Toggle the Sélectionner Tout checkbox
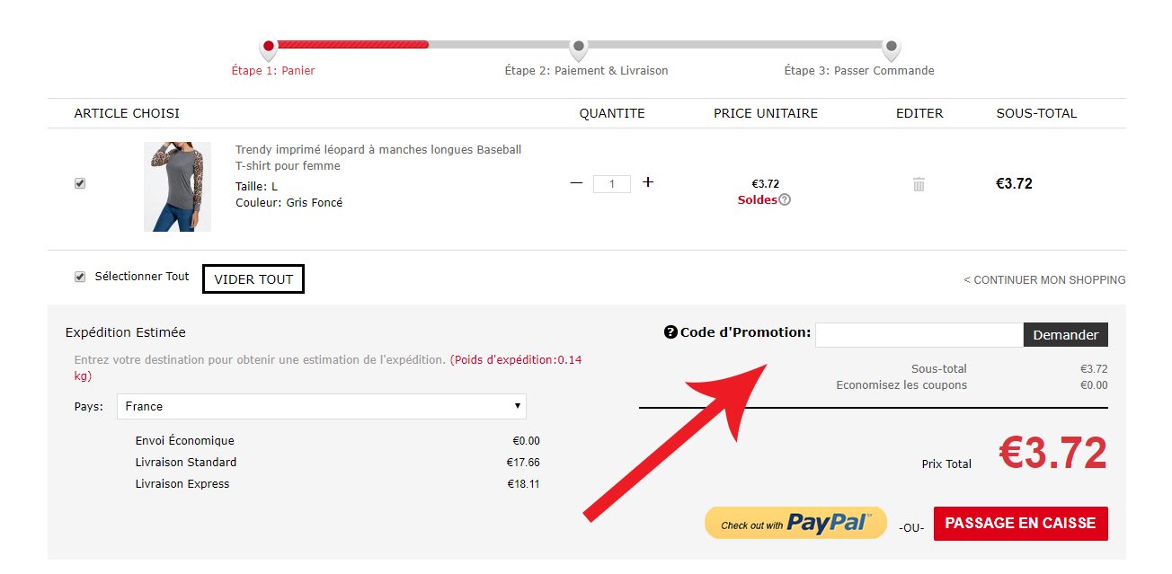The image size is (1172, 574). [80, 277]
